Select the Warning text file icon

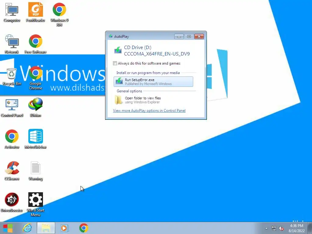click(35, 171)
